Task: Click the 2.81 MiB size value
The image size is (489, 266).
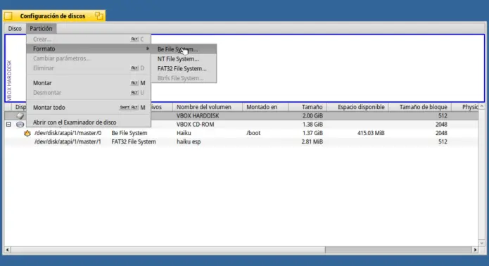Action: (312, 141)
